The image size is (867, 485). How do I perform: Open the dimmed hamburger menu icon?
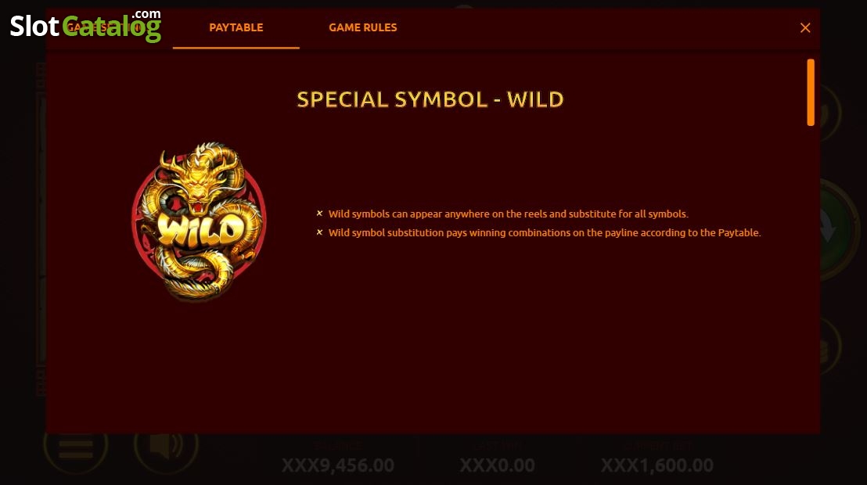[x=76, y=447]
